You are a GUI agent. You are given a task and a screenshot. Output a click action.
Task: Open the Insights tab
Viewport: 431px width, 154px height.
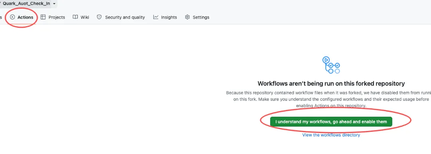coord(165,17)
